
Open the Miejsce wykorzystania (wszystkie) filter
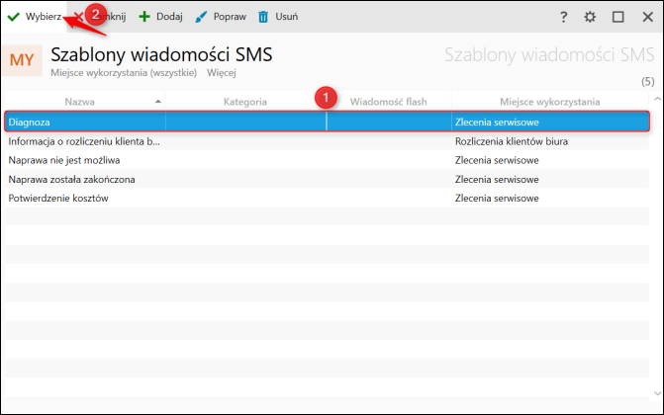[x=124, y=73]
